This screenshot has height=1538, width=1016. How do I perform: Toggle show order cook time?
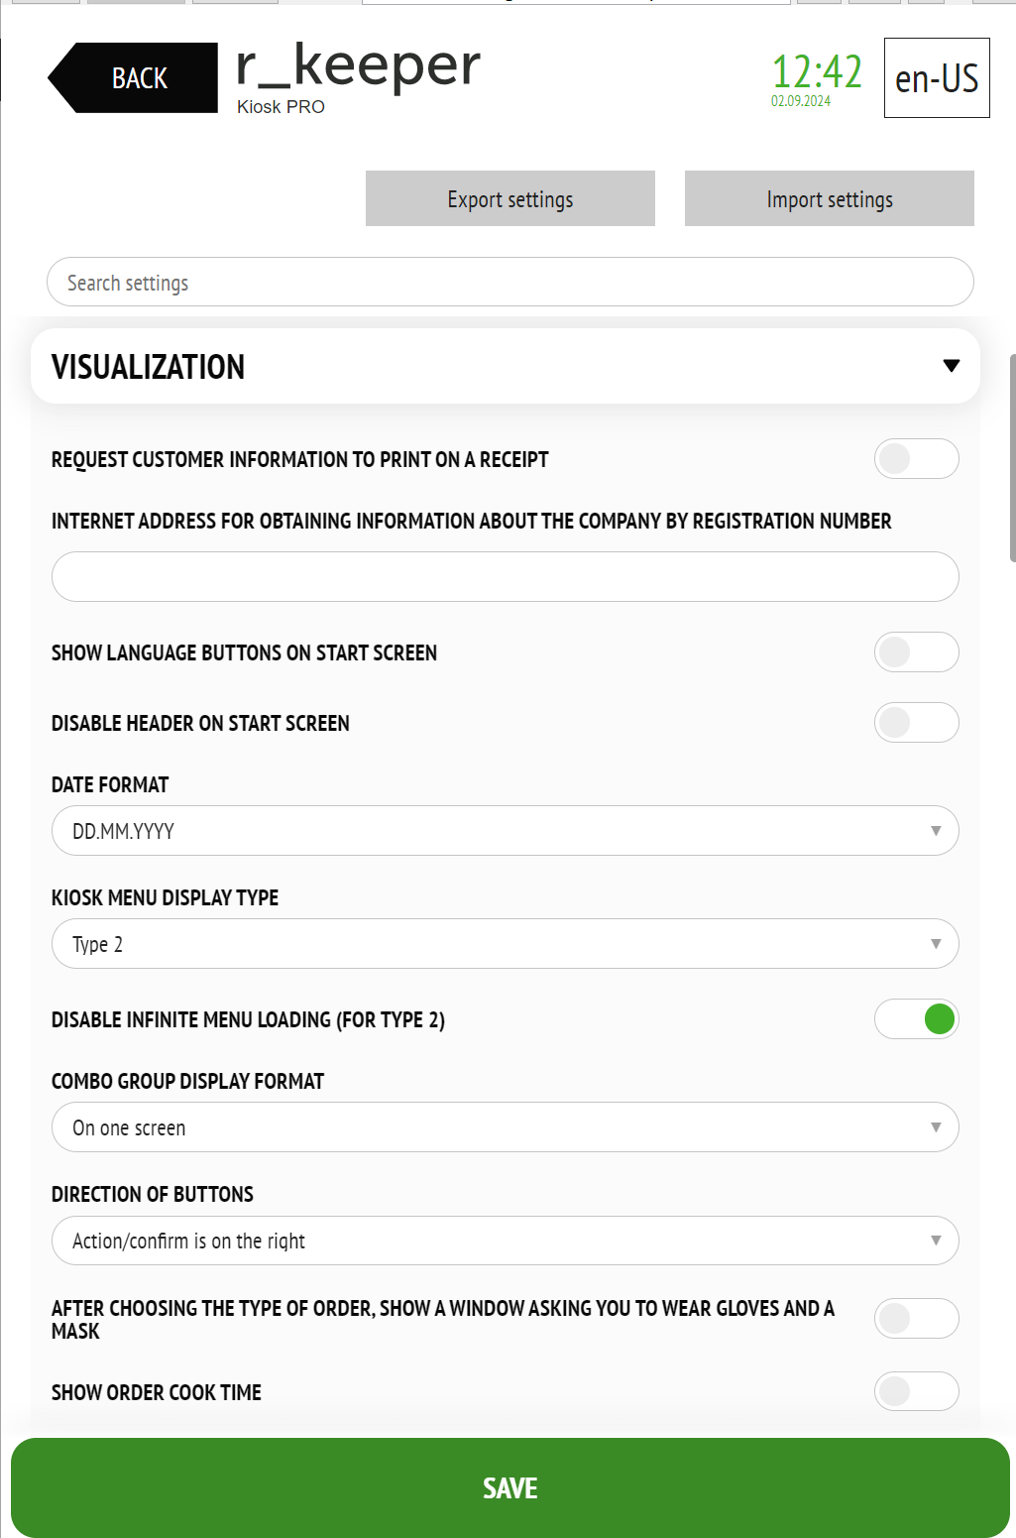tap(917, 1392)
